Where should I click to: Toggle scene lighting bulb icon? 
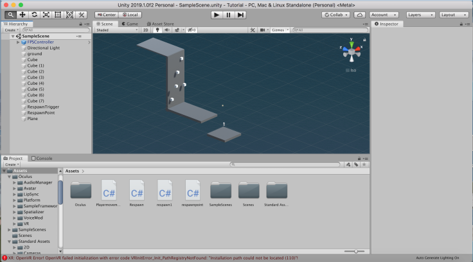[157, 30]
